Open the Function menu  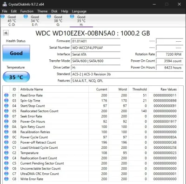click(x=27, y=11)
